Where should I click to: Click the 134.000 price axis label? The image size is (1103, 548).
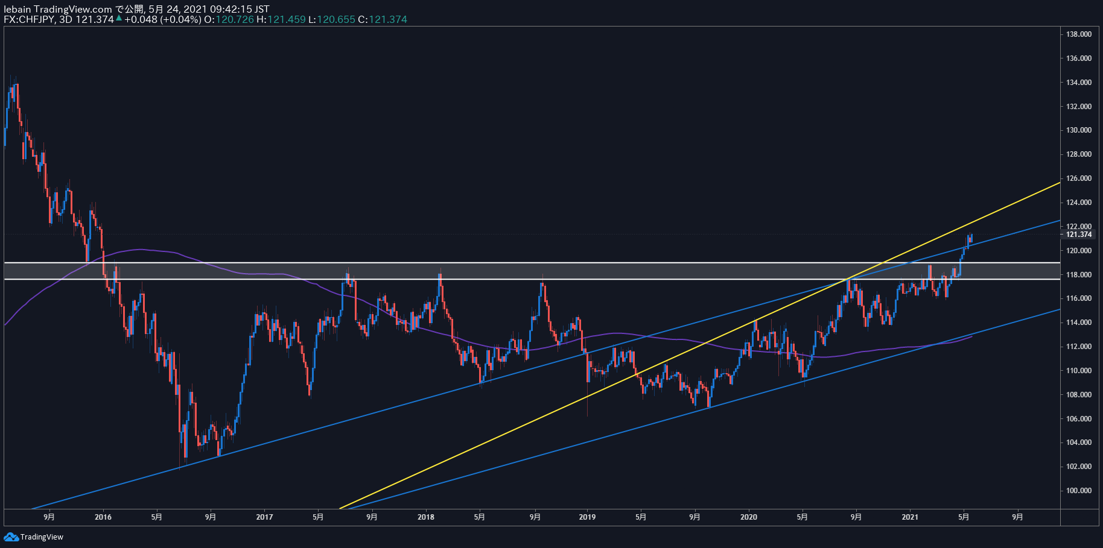pos(1079,83)
